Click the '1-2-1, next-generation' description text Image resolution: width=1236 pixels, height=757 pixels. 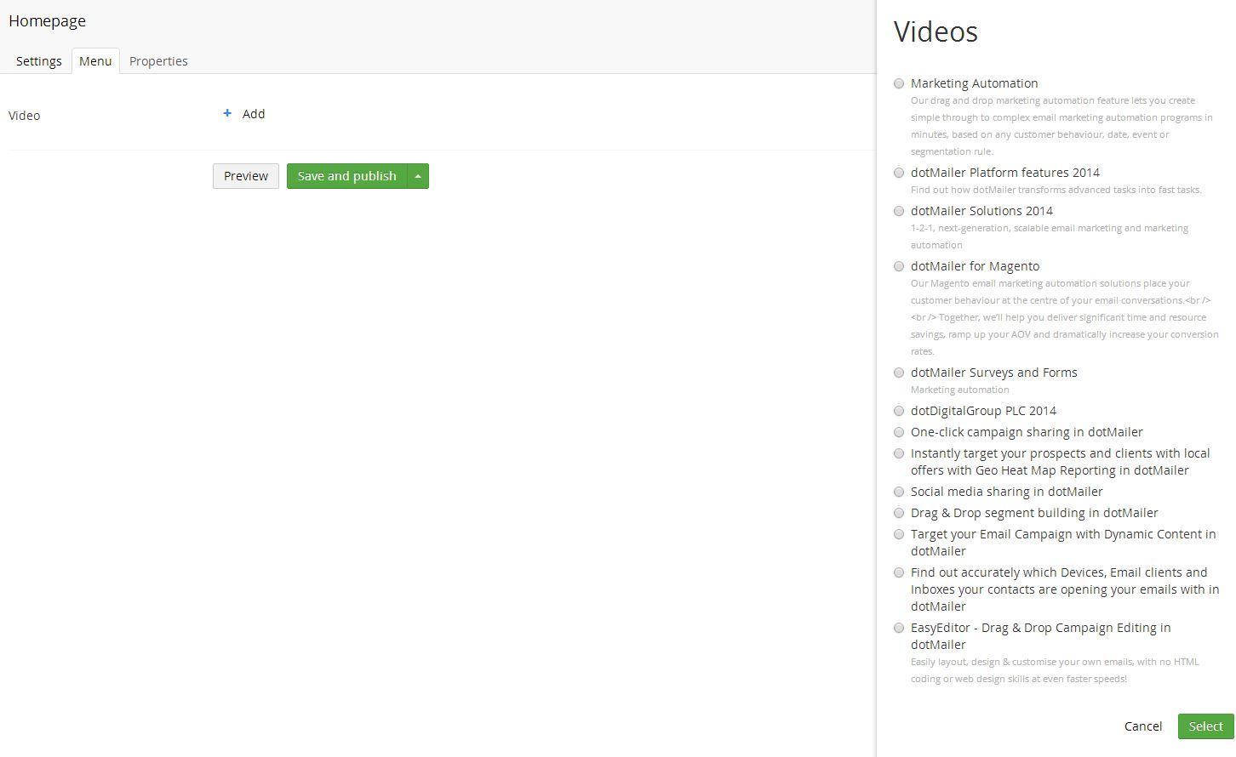click(1050, 236)
